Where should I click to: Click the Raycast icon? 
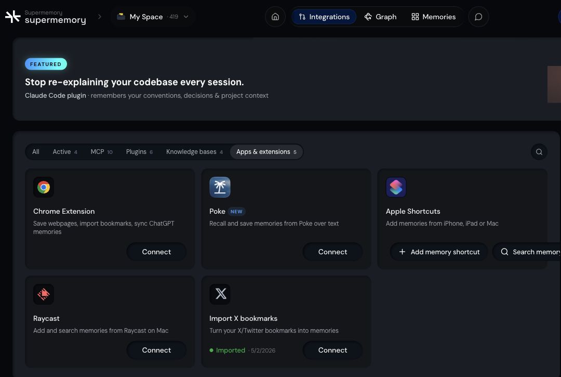click(44, 294)
